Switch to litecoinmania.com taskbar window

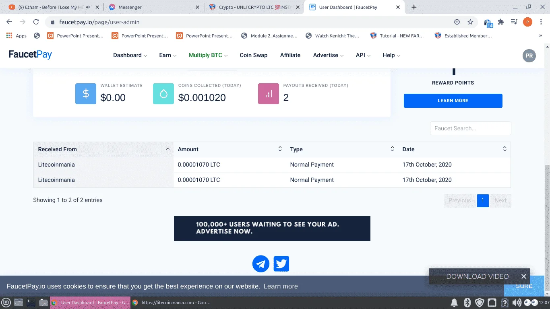(x=172, y=303)
